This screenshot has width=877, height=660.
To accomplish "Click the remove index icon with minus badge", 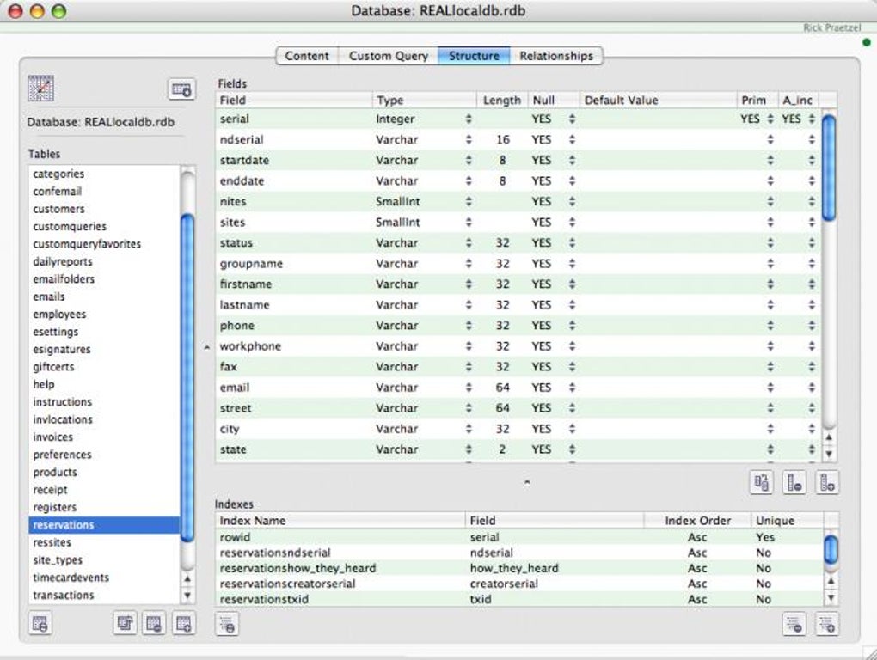I will coord(794,624).
